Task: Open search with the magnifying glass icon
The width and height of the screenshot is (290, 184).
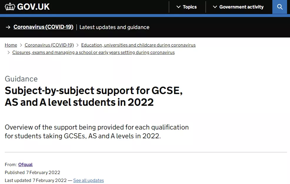Action: (x=280, y=7)
